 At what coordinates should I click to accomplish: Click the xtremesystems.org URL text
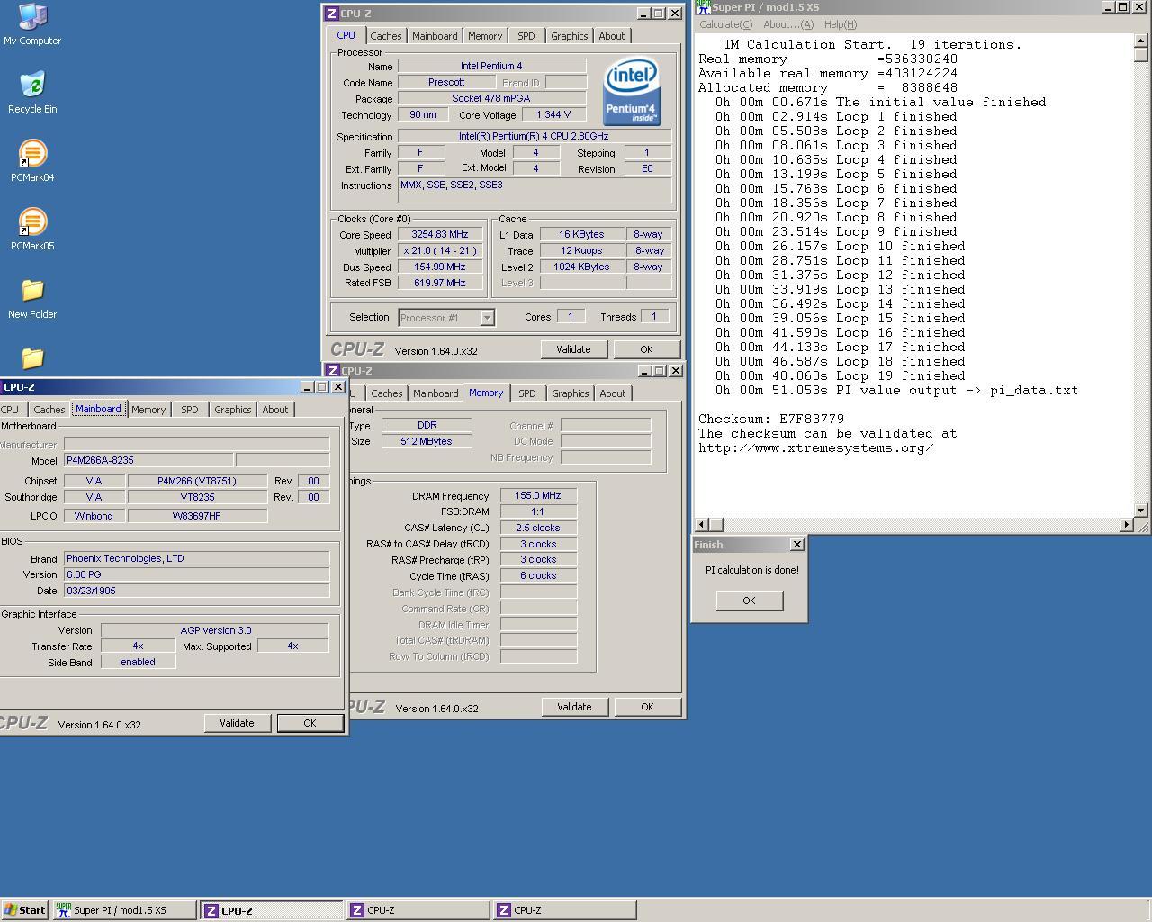pos(815,447)
